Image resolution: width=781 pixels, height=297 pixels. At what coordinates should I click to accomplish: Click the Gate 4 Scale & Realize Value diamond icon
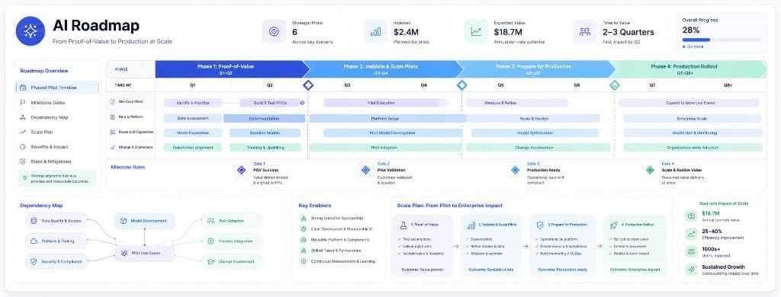tap(650, 170)
